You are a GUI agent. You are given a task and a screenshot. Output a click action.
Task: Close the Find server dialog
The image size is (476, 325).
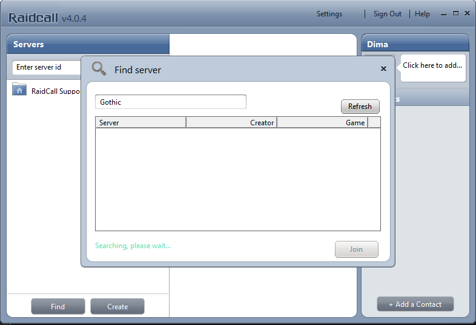click(x=383, y=68)
